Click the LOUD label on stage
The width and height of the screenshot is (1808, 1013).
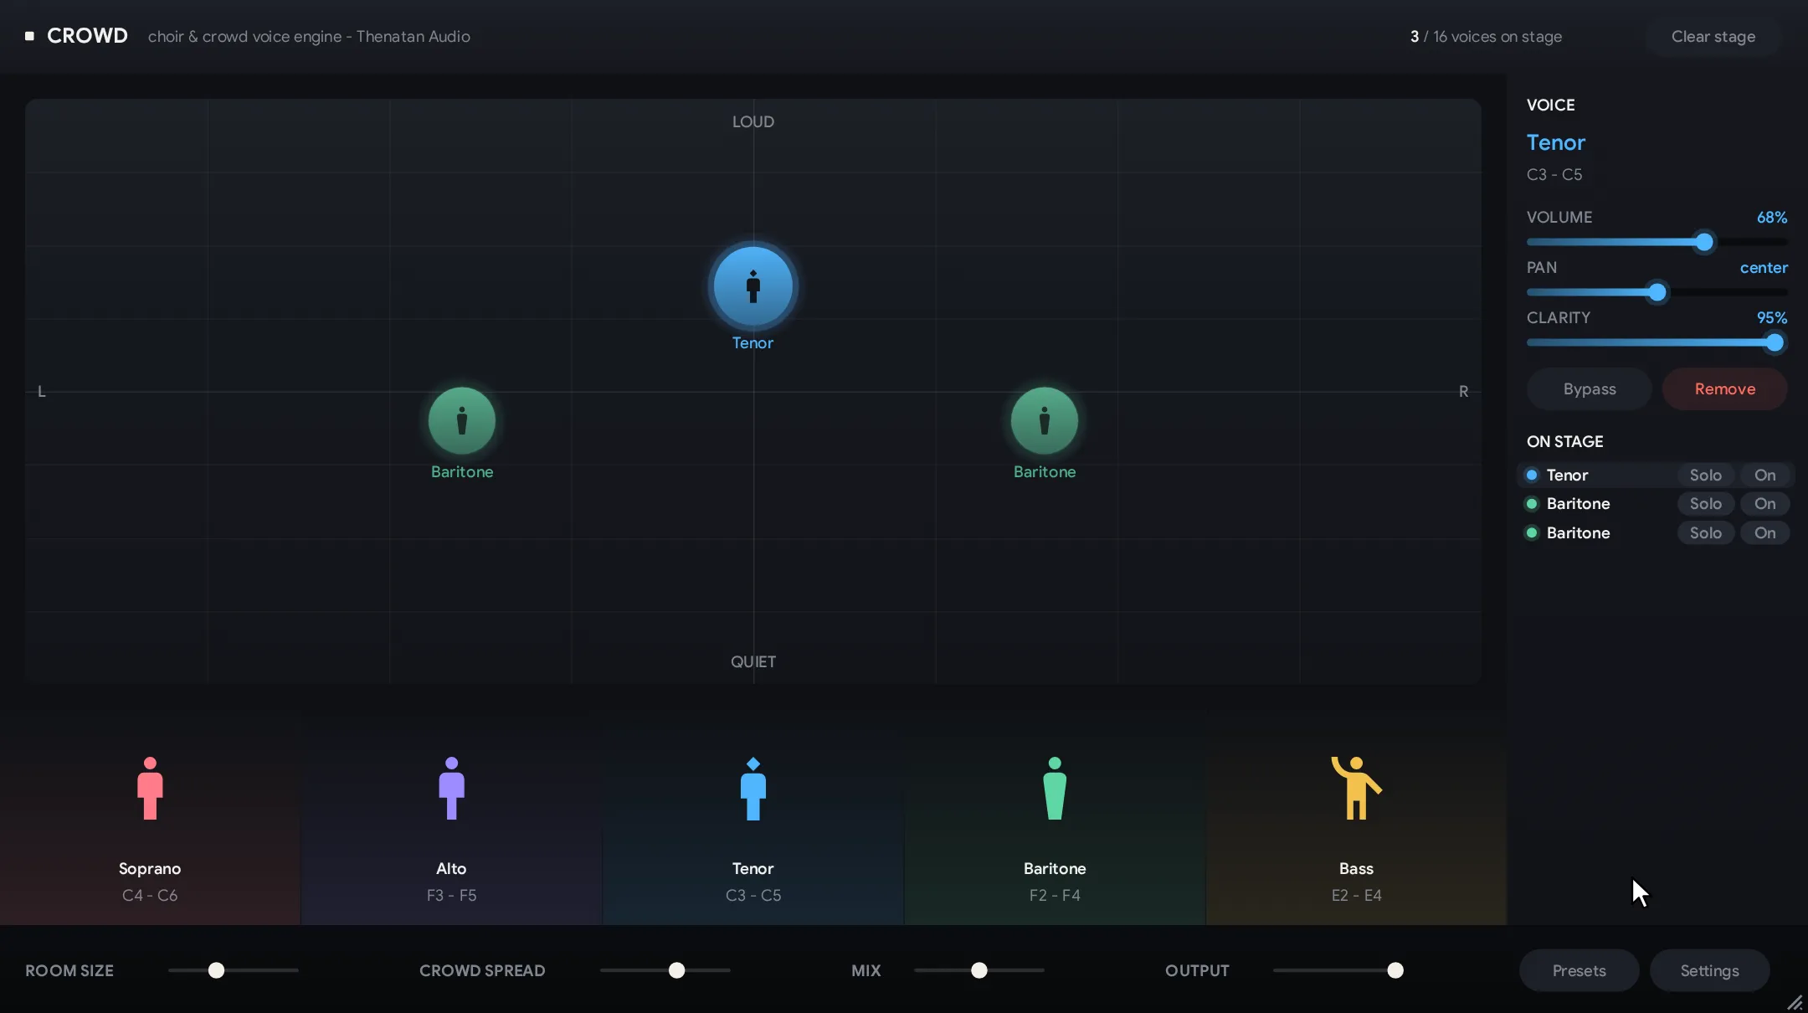coord(752,122)
